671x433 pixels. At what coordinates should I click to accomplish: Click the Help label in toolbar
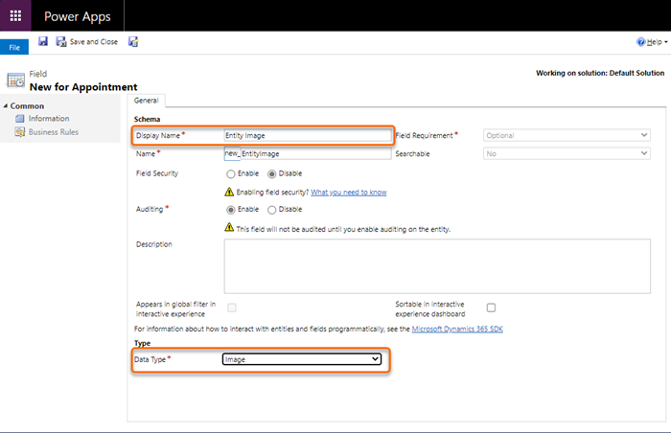pos(655,41)
